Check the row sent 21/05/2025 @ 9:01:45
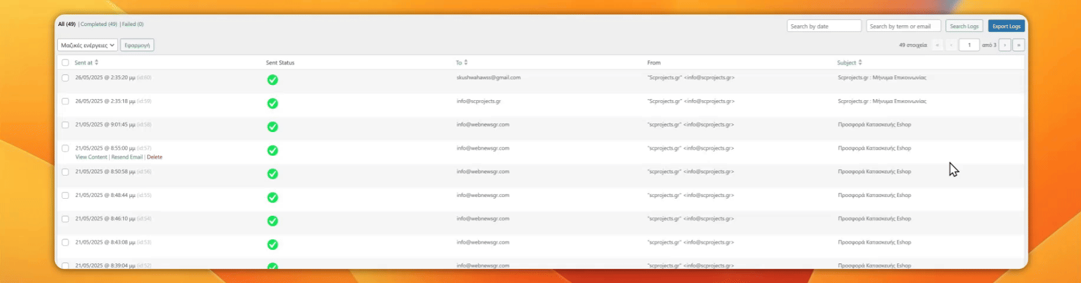Screen dimensions: 1081x283 click(x=65, y=125)
